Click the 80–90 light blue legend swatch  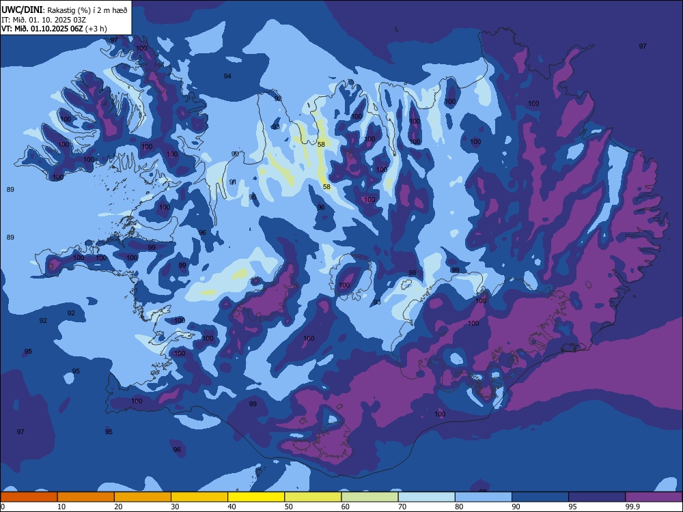point(484,497)
